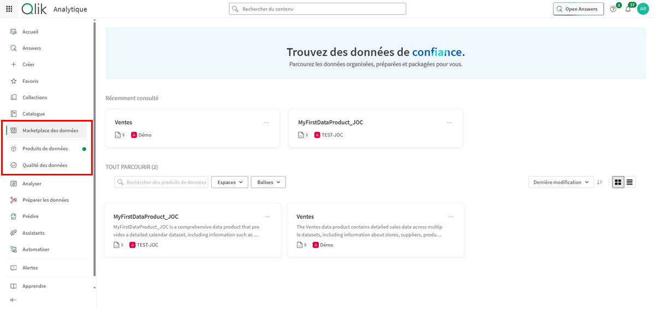655x309 pixels.
Task: Expand the Balises filter dropdown
Action: pyautogui.click(x=268, y=182)
